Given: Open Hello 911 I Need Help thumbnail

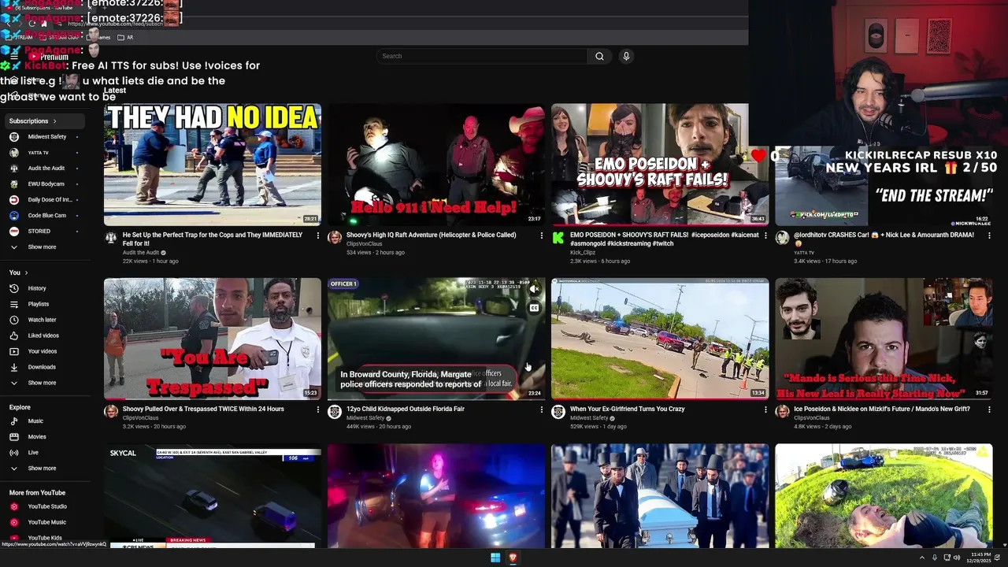Looking at the screenshot, I should [436, 165].
